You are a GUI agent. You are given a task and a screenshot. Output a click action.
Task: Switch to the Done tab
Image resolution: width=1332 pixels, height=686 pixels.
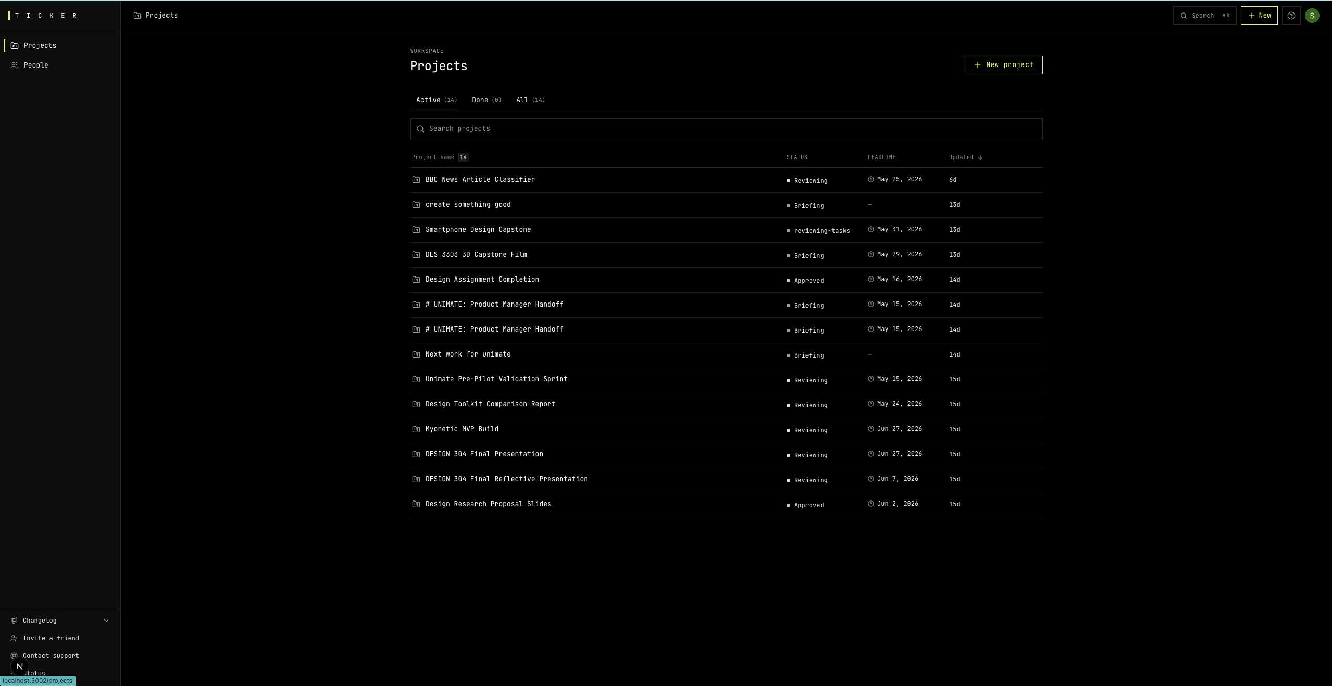point(486,100)
